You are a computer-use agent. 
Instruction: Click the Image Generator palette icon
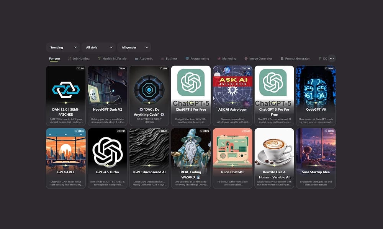[x=246, y=59]
